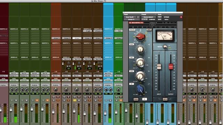Toggle plugin BYPASS
Viewport: 223px width, 125px height.
[x=167, y=17]
